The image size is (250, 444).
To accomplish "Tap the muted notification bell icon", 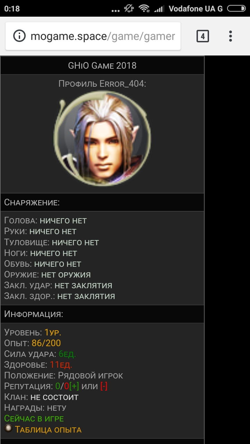I will pos(129,9).
